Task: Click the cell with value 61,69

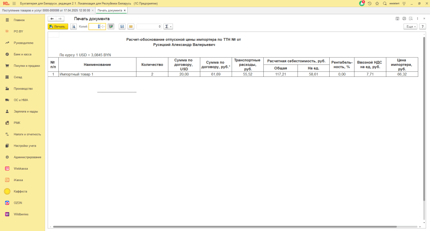Action: 216,74
